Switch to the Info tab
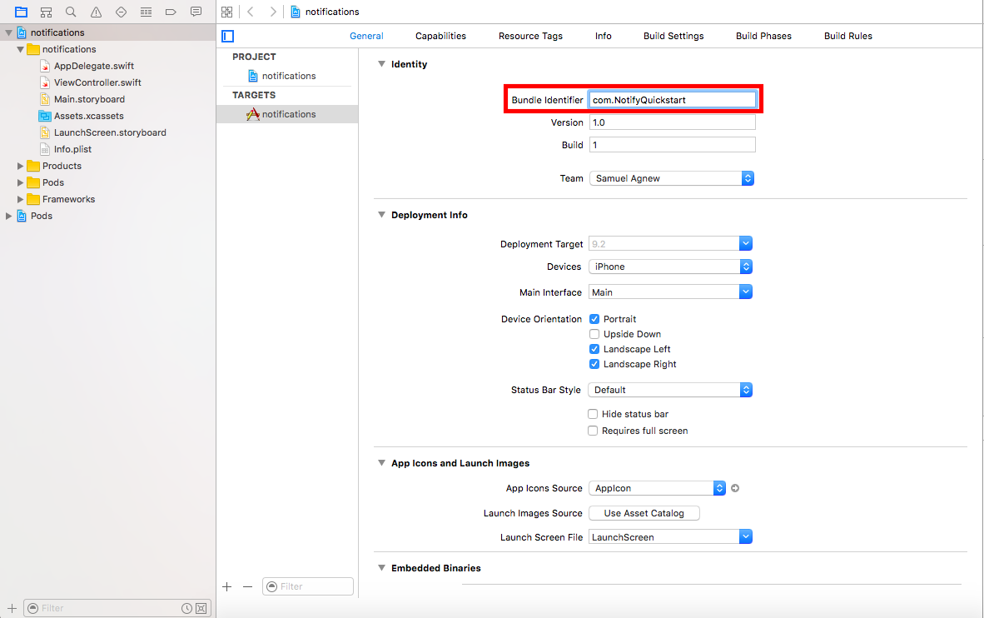 pos(603,36)
